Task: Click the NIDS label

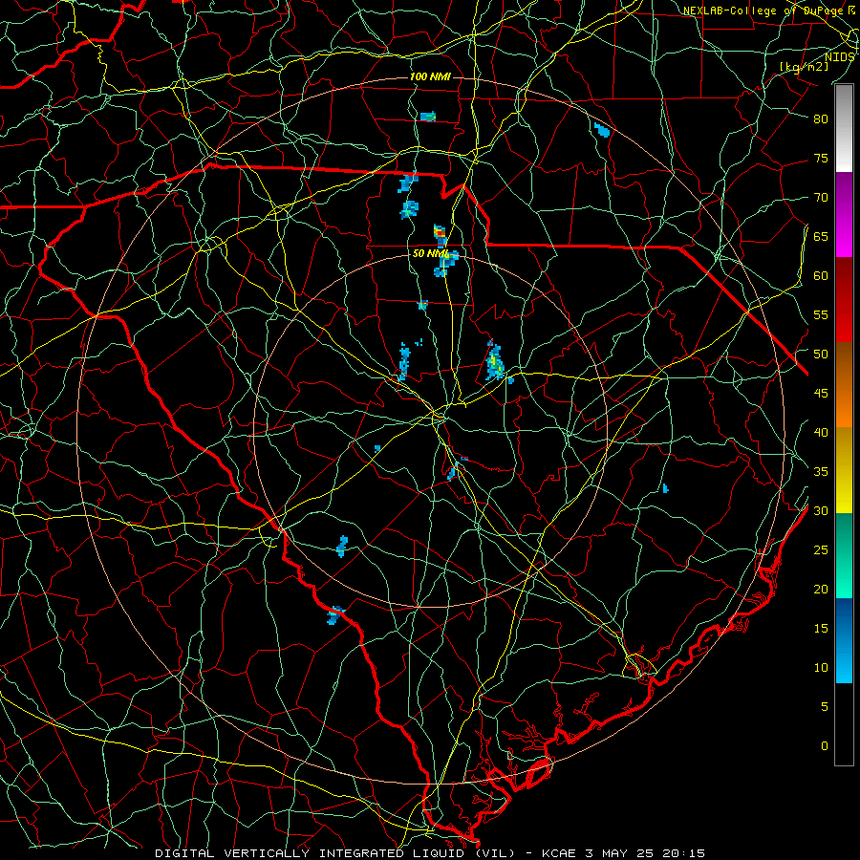Action: pos(840,57)
